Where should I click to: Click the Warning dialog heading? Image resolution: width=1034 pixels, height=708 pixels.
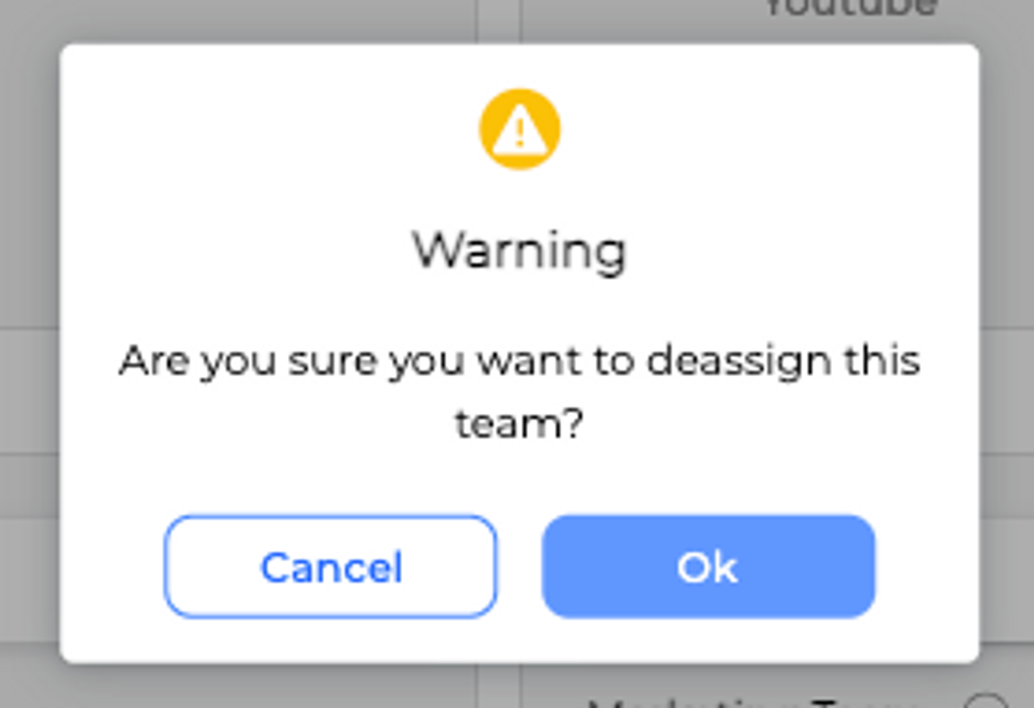519,250
